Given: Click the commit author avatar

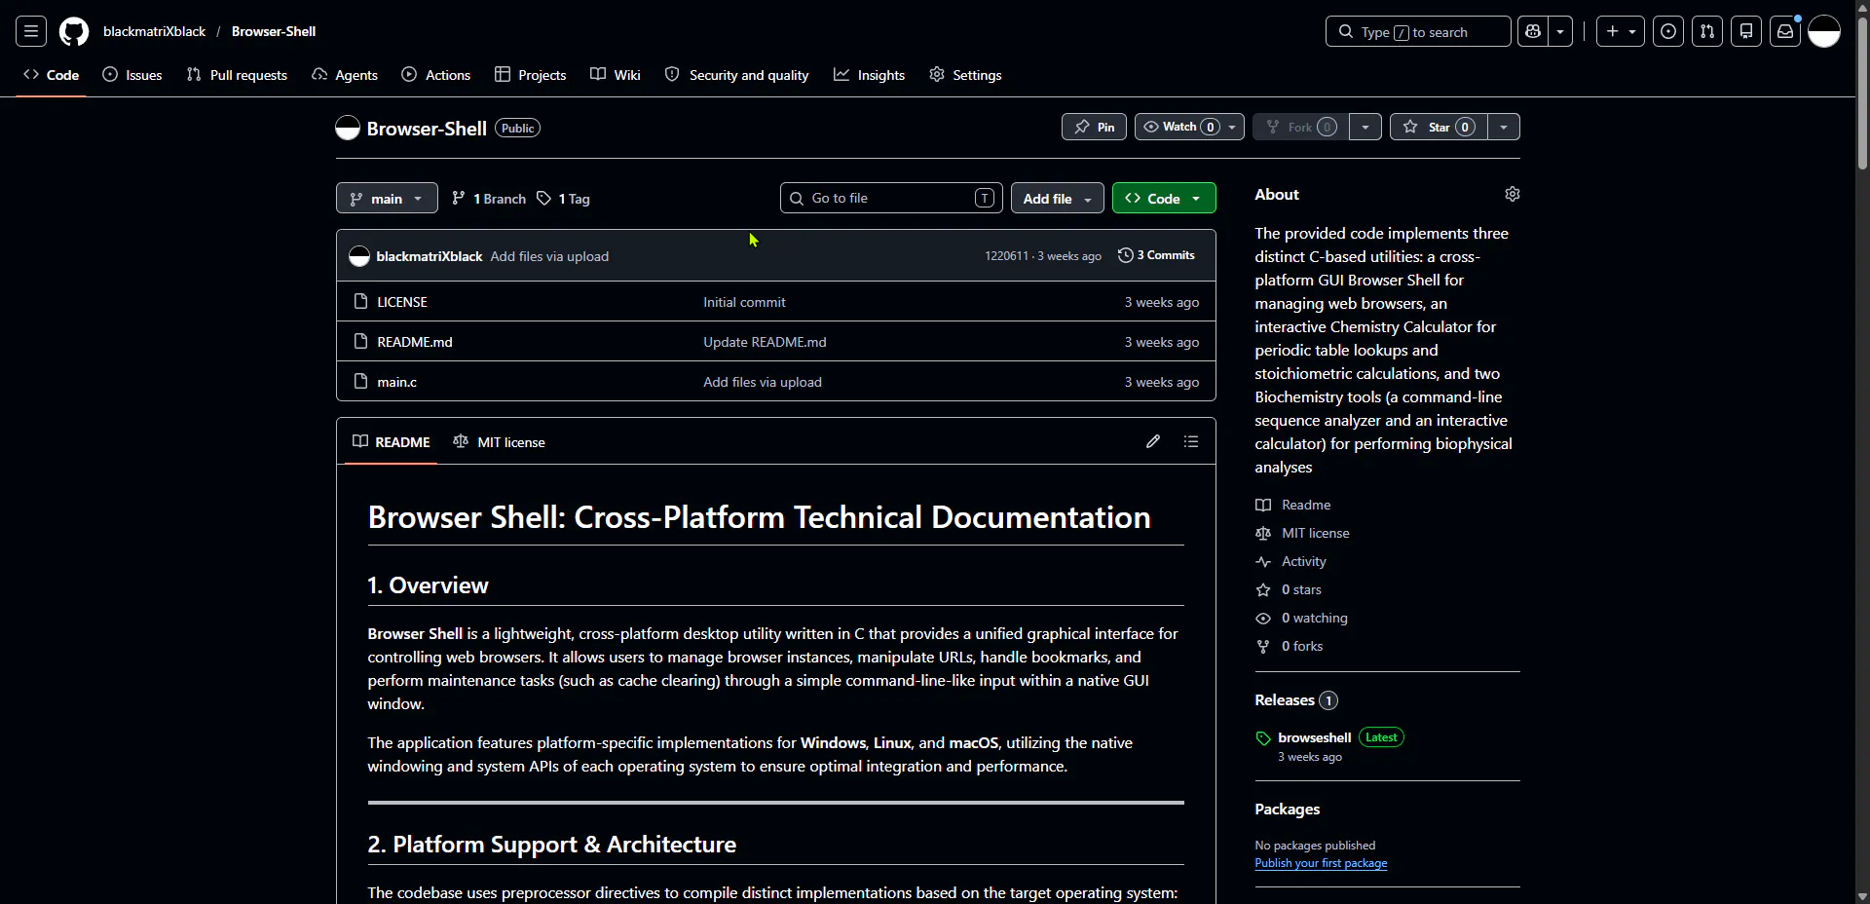Looking at the screenshot, I should point(359,256).
